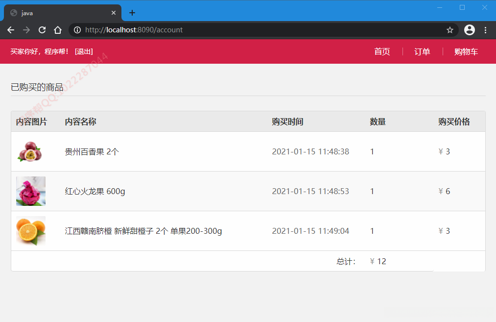496x322 pixels.
Task: Click the 总计 label
Action: coord(346,261)
